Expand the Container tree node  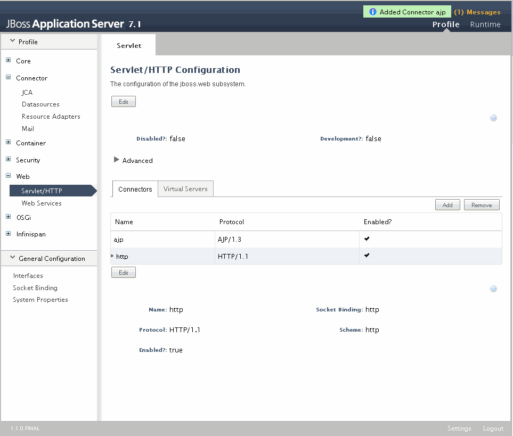(8, 142)
